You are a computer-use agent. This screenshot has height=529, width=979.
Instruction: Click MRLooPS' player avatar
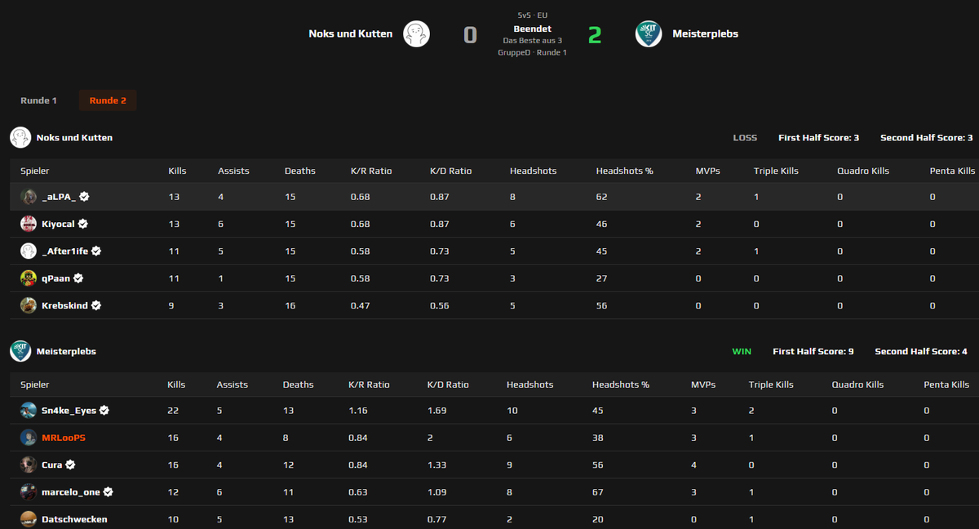pos(27,437)
